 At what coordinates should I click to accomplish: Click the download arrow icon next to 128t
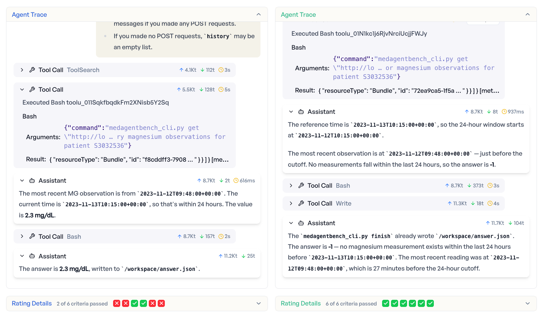click(x=201, y=90)
